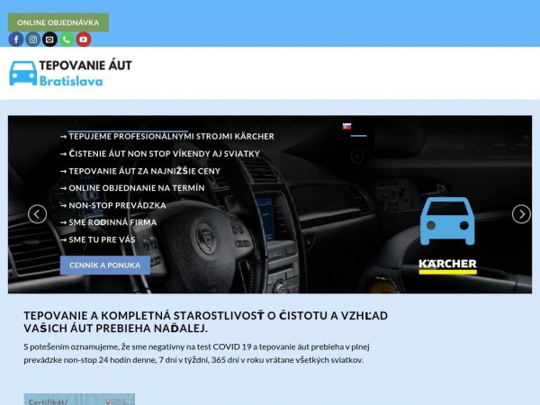Open the Facebook page icon
The image size is (540, 405).
[16, 40]
